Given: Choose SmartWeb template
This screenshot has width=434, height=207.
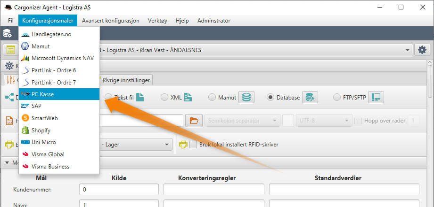Looking at the screenshot, I should pos(59,118).
